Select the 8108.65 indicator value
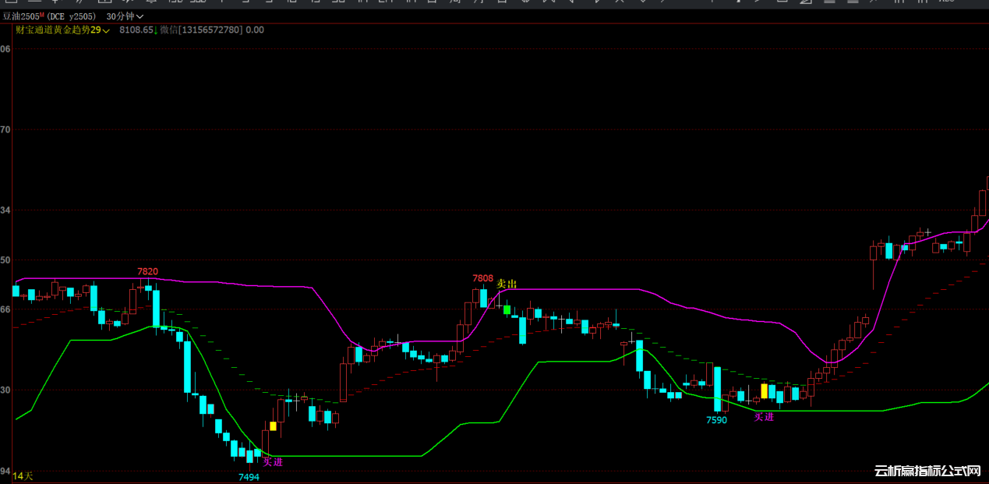Screen dimensions: 989x484 (136, 30)
